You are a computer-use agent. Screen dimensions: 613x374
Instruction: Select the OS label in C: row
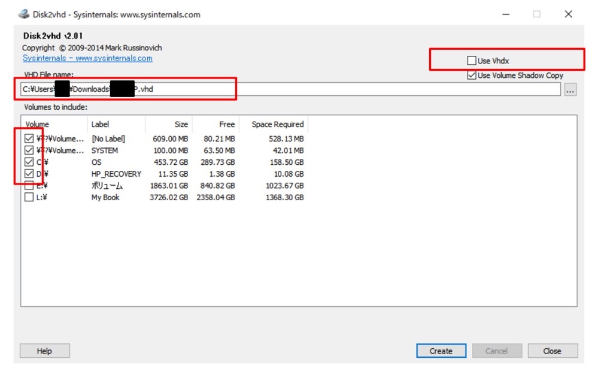tap(96, 162)
